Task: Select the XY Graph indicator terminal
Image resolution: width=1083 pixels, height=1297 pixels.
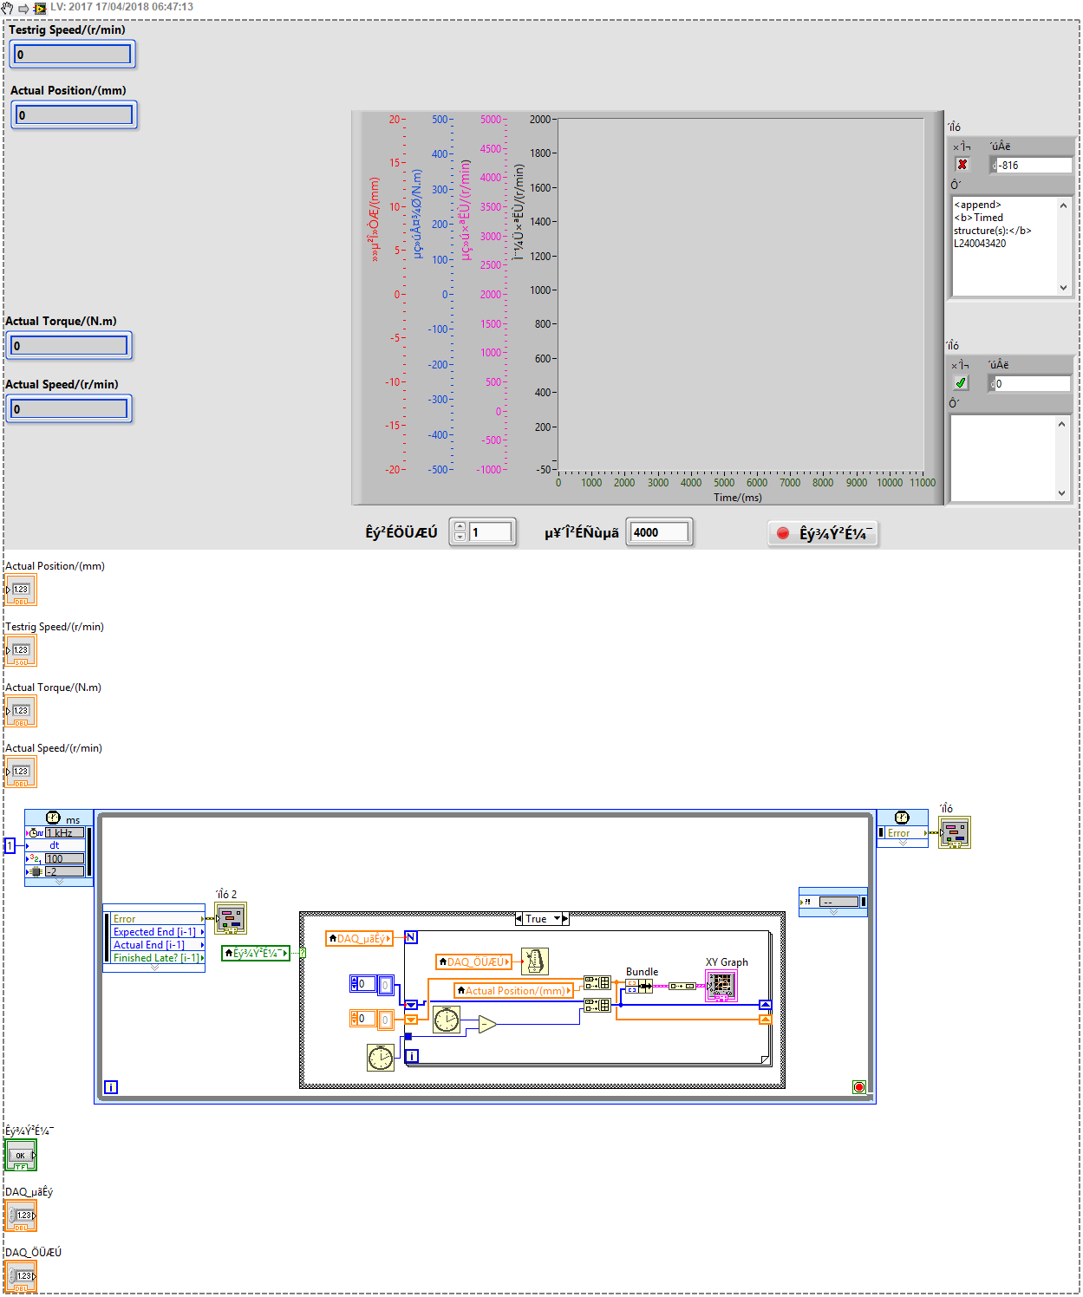Action: click(x=721, y=985)
